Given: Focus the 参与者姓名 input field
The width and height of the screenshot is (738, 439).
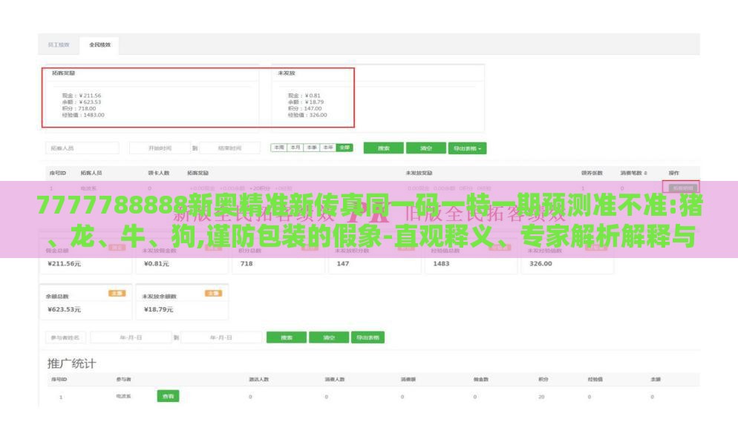Looking at the screenshot, I should (x=65, y=337).
